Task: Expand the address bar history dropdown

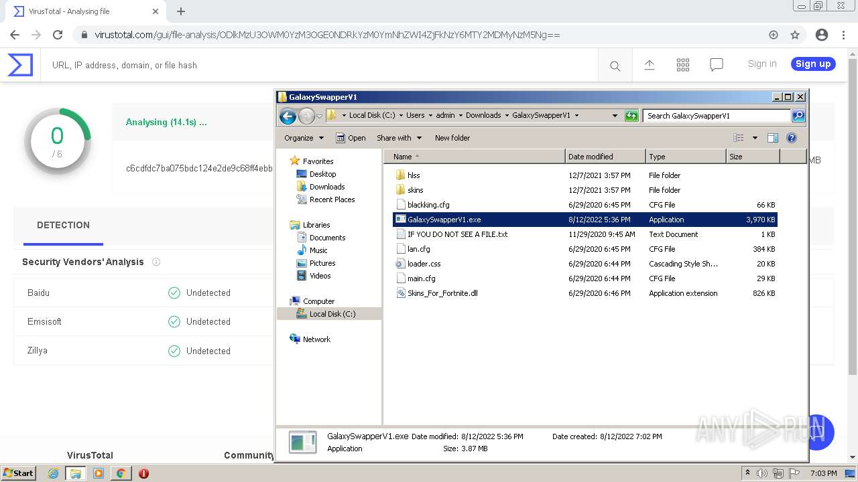Action: (615, 116)
